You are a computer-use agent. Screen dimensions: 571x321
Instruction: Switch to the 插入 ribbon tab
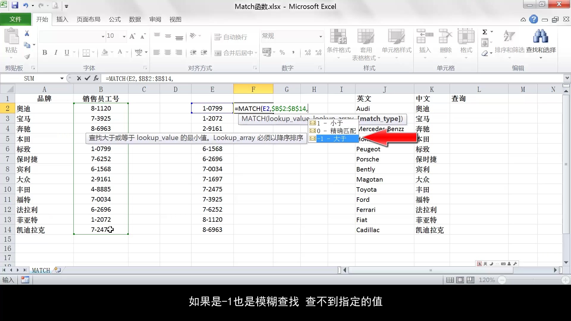(62, 19)
